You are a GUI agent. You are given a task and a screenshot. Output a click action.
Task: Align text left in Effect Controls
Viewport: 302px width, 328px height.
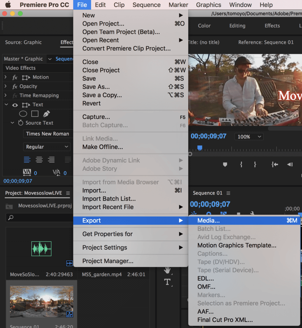tap(27, 160)
